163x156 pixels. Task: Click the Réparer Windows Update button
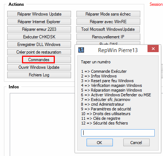tap(39, 14)
